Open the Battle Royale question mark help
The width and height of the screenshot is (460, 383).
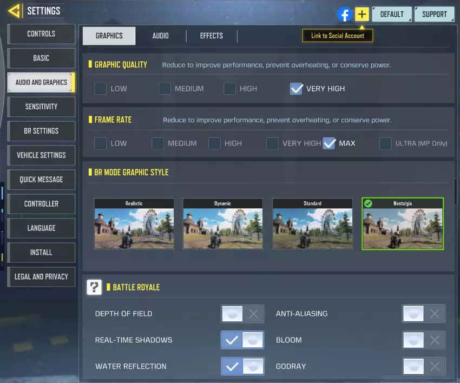coord(94,287)
